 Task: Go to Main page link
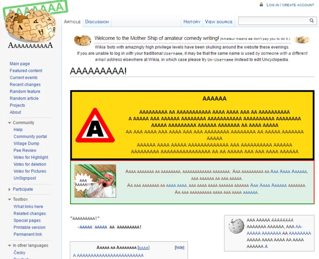[20, 64]
